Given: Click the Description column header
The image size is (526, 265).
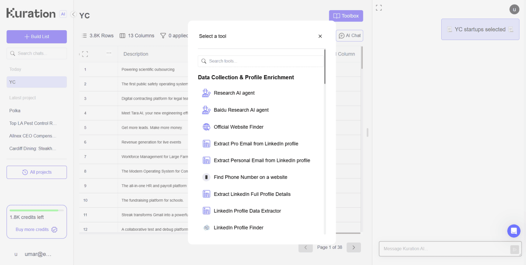Looking at the screenshot, I should pyautogui.click(x=136, y=54).
